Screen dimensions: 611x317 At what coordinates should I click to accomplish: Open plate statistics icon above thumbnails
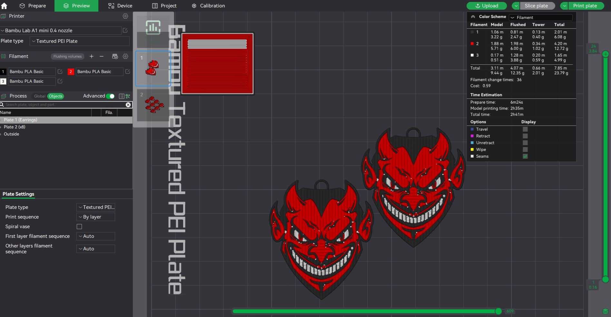tap(153, 27)
